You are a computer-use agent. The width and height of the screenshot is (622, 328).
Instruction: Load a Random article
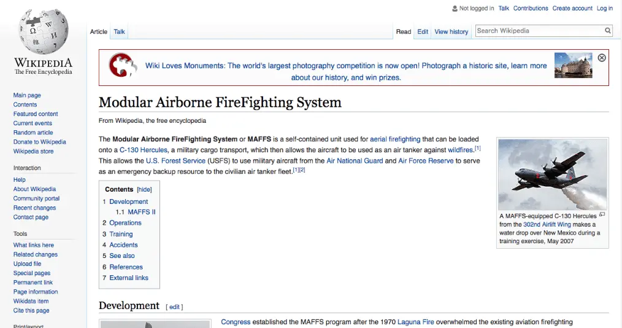(33, 133)
